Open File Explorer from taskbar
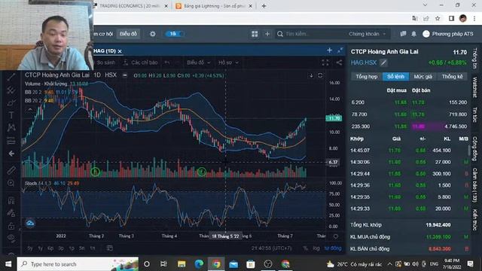This screenshot has height=271, width=482. [x=182, y=264]
